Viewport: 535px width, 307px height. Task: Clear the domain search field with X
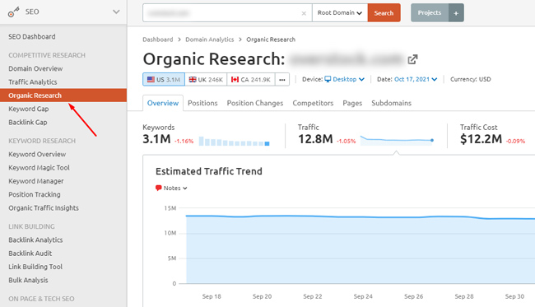point(304,13)
